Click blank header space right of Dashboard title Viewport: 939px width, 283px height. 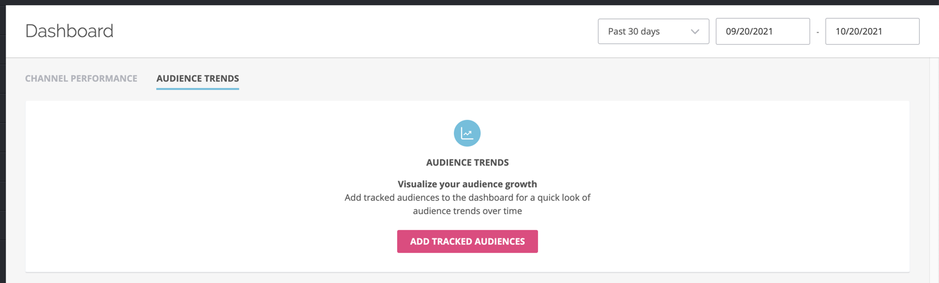click(351, 31)
